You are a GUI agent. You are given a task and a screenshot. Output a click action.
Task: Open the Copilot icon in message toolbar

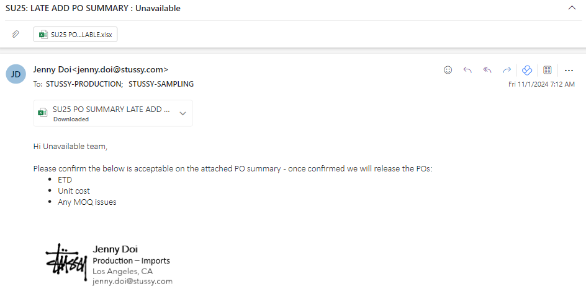coord(527,70)
